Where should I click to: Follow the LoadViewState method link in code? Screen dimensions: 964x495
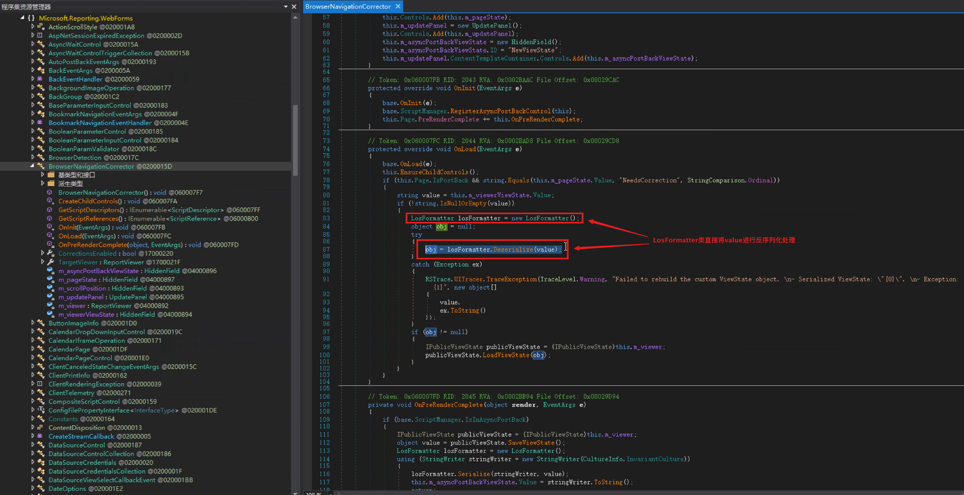click(x=506, y=355)
